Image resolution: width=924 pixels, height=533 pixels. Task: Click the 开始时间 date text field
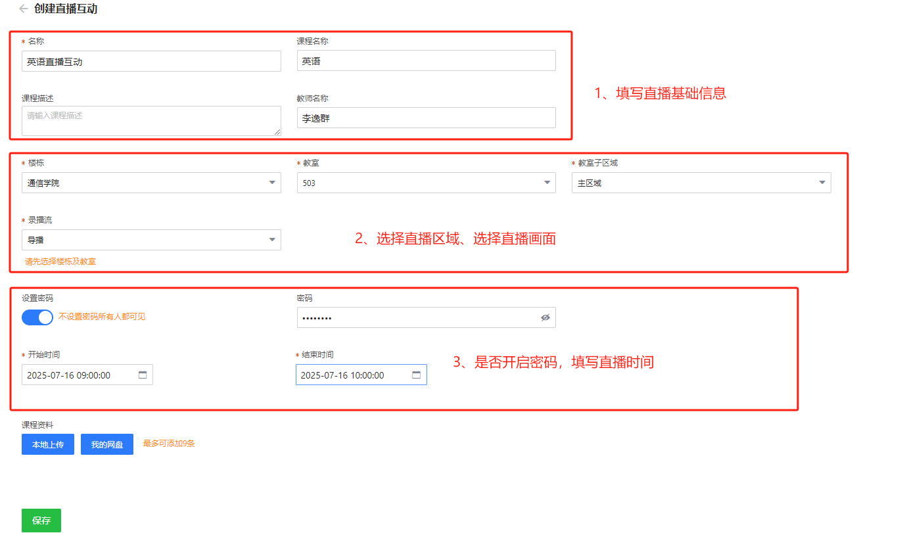click(x=79, y=375)
